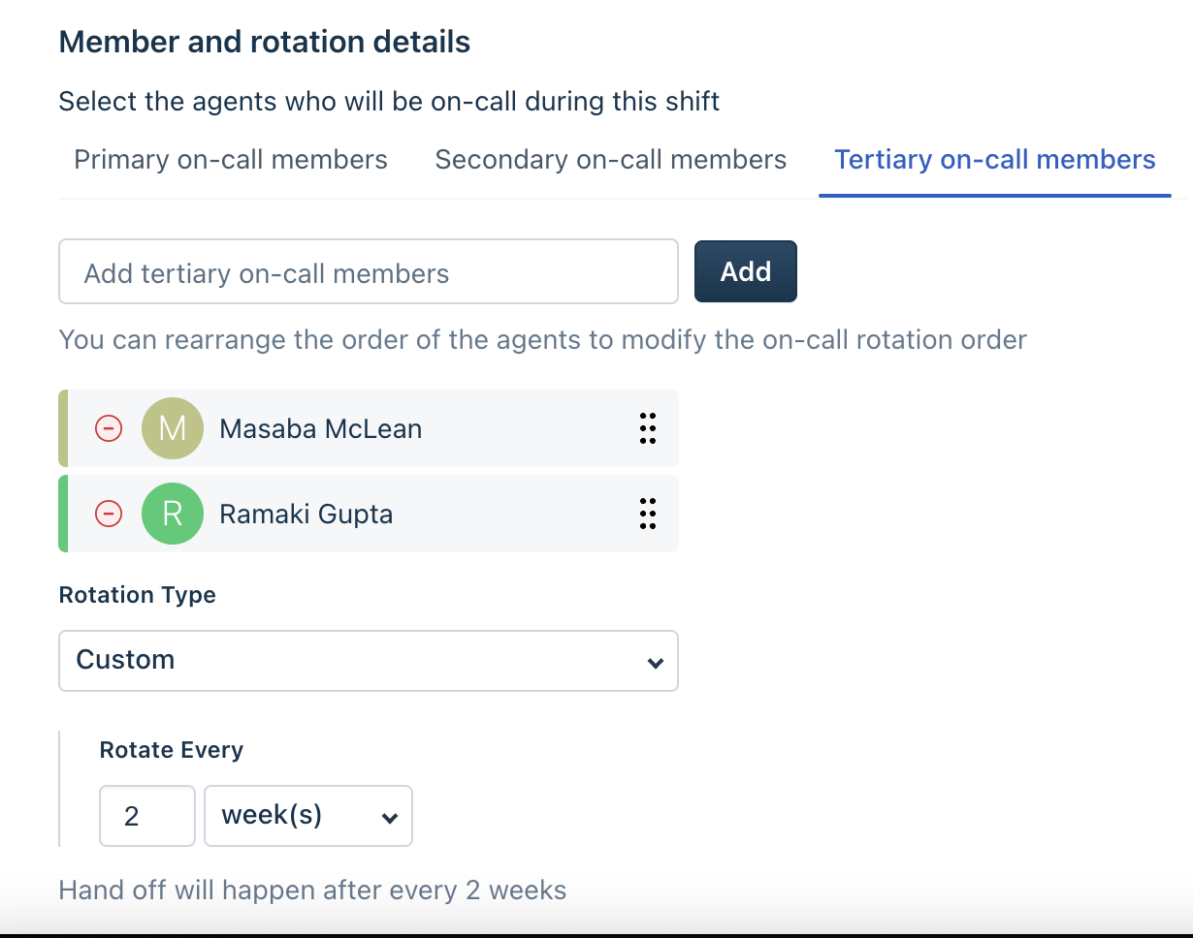Open the Rotation Type dropdown showing Custom

coord(369,661)
